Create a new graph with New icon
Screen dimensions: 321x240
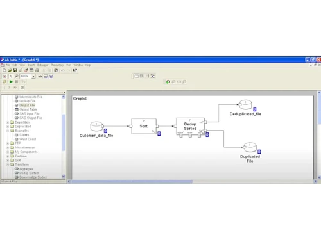tap(4, 70)
